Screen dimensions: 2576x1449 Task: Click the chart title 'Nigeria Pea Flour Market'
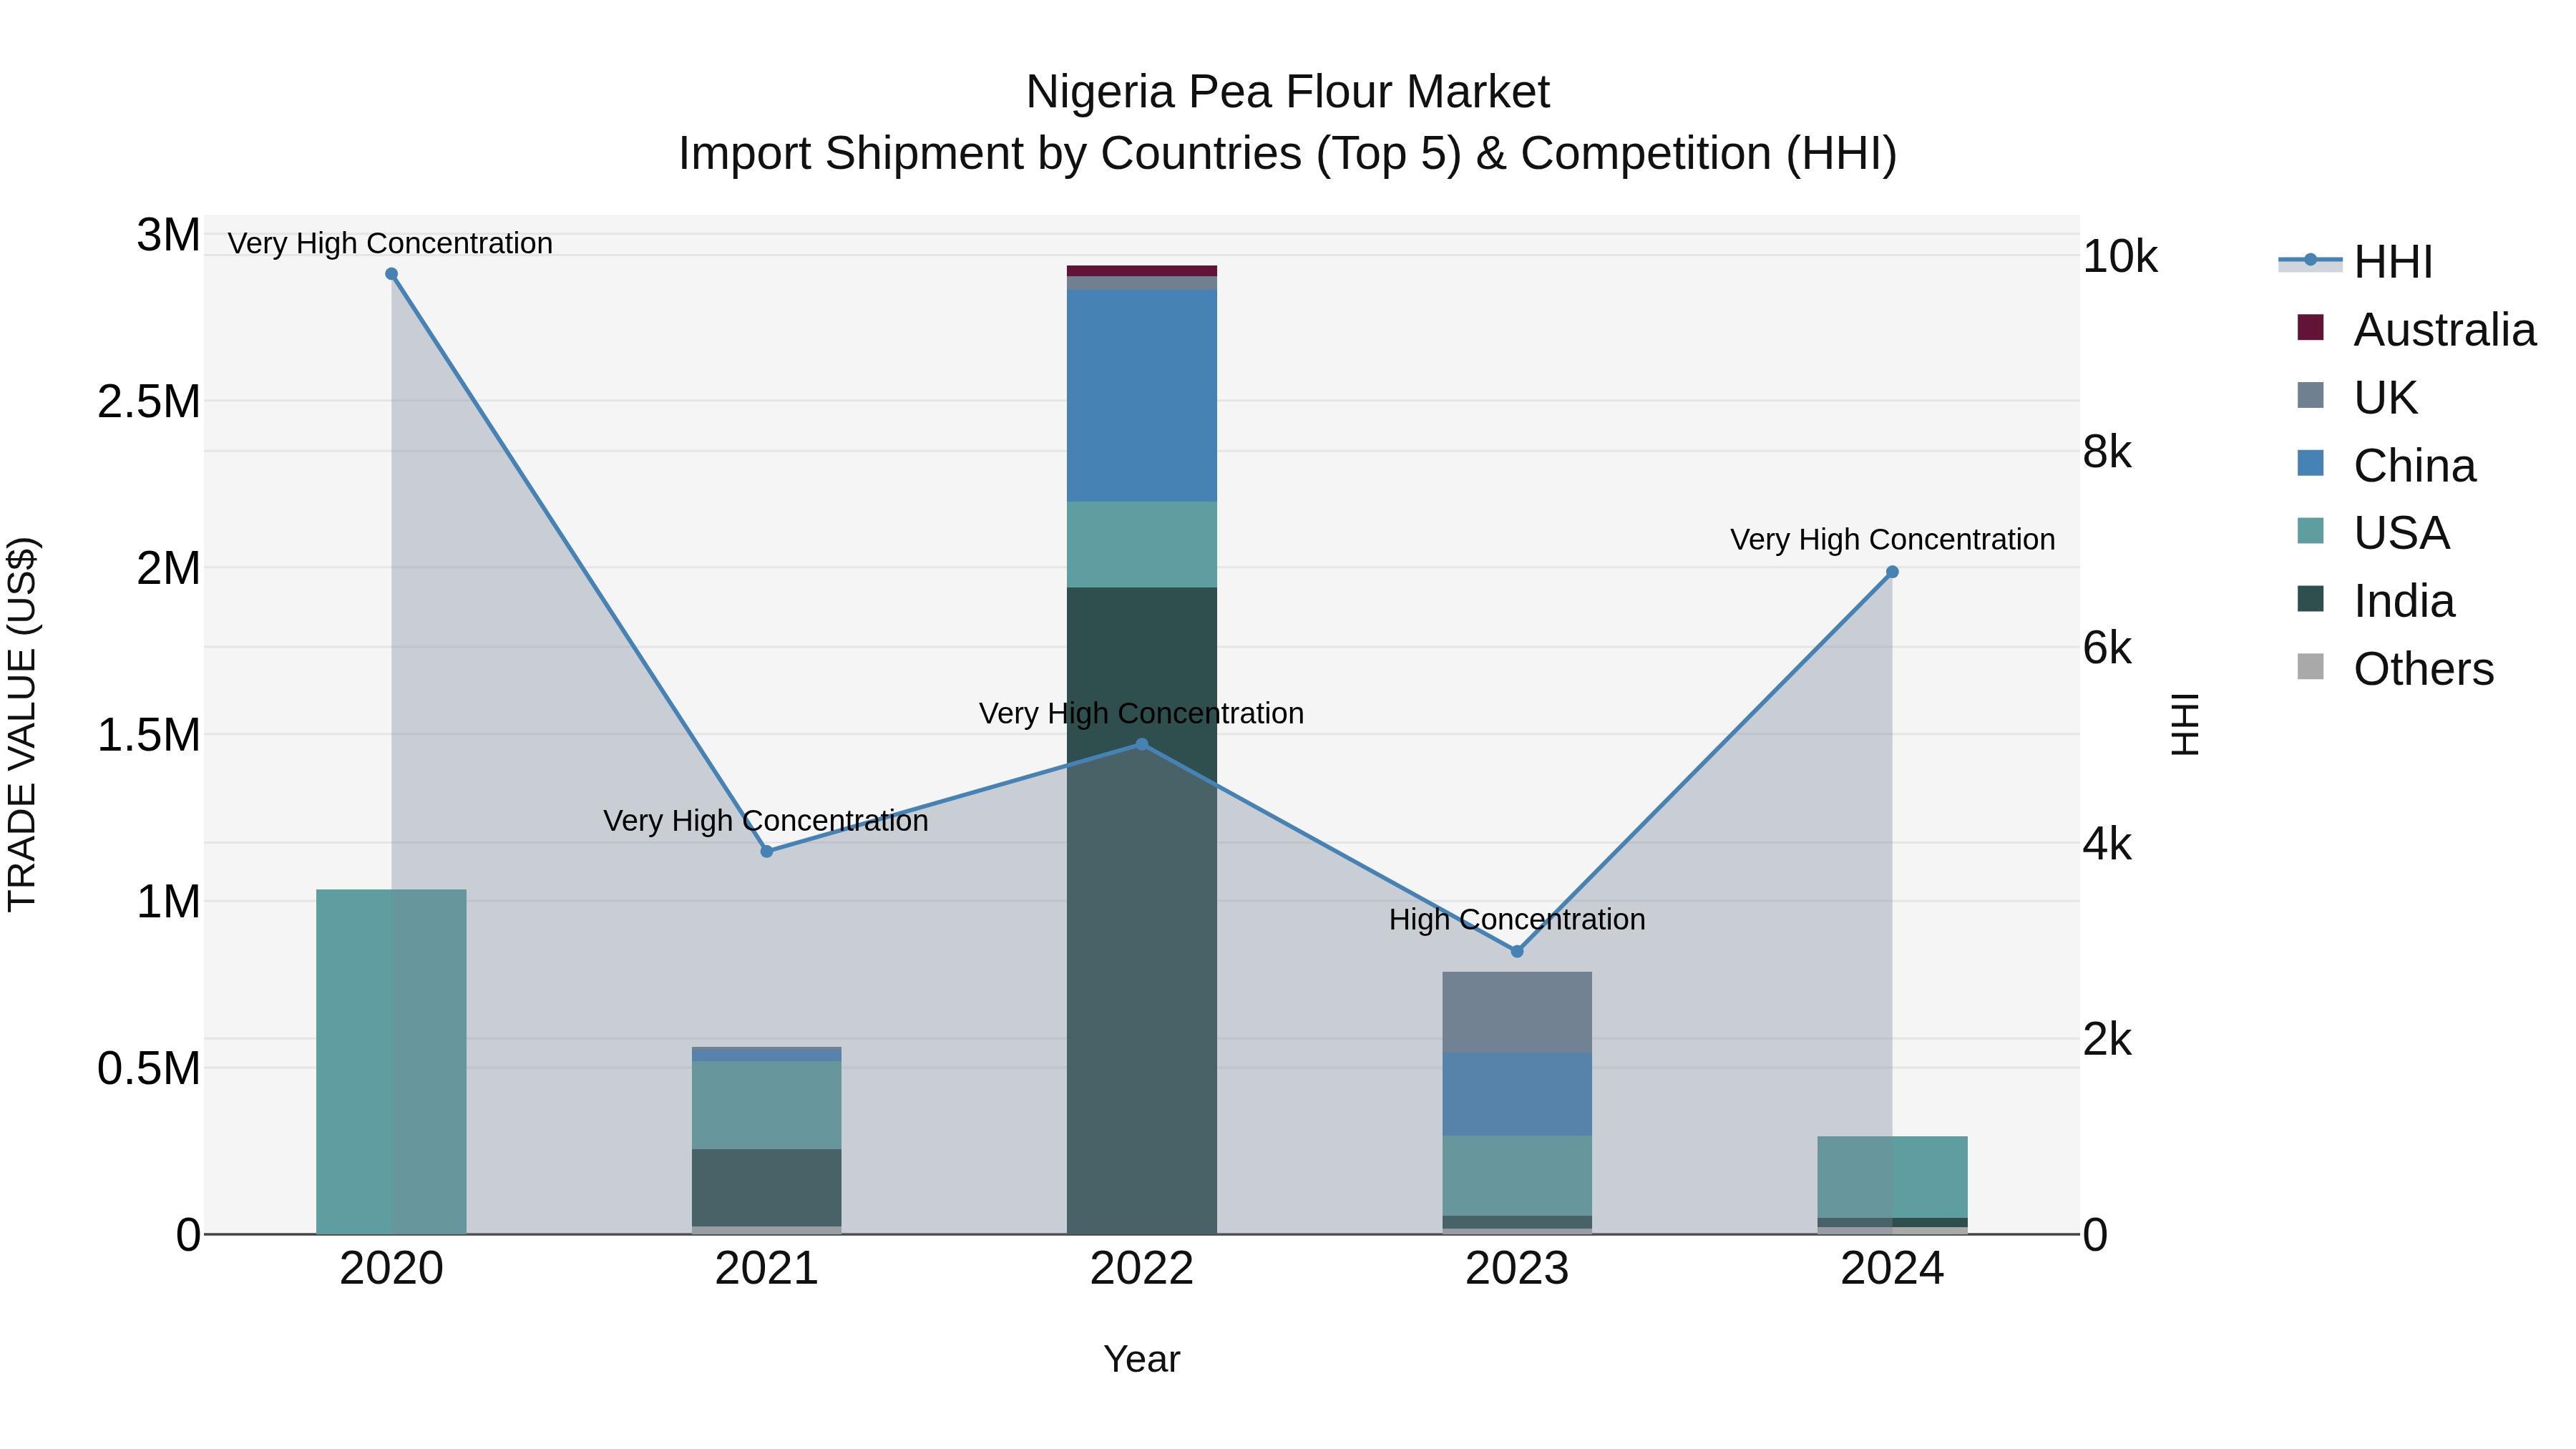[x=1288, y=92]
